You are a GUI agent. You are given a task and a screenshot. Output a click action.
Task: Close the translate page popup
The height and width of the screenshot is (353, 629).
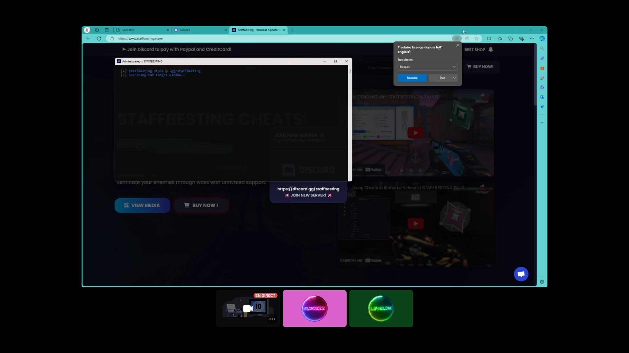tap(458, 45)
